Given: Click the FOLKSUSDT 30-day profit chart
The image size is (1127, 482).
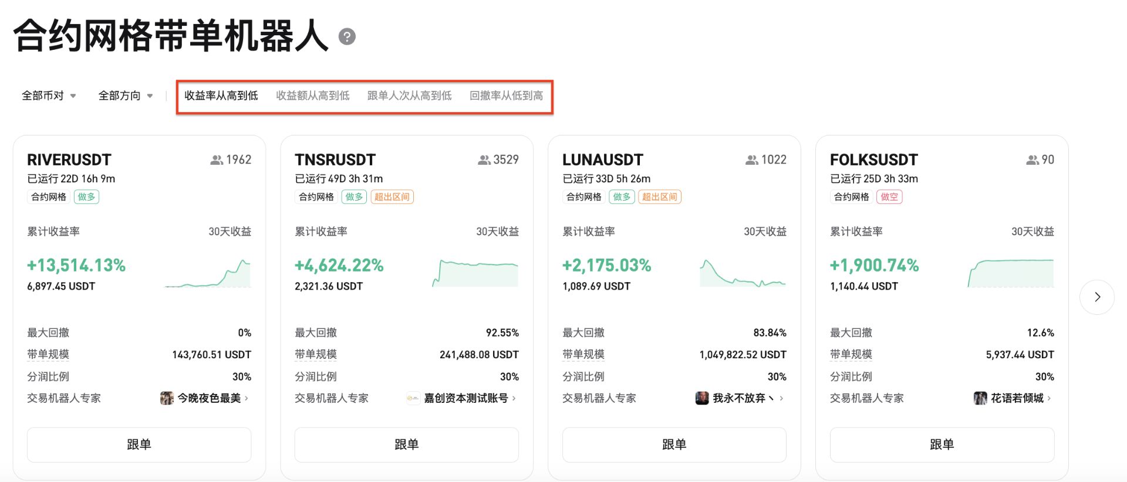Looking at the screenshot, I should click(x=1011, y=273).
